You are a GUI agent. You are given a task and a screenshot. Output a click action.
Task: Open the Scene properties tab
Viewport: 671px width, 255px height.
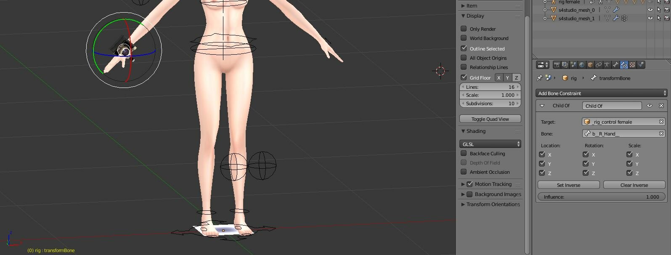point(573,65)
